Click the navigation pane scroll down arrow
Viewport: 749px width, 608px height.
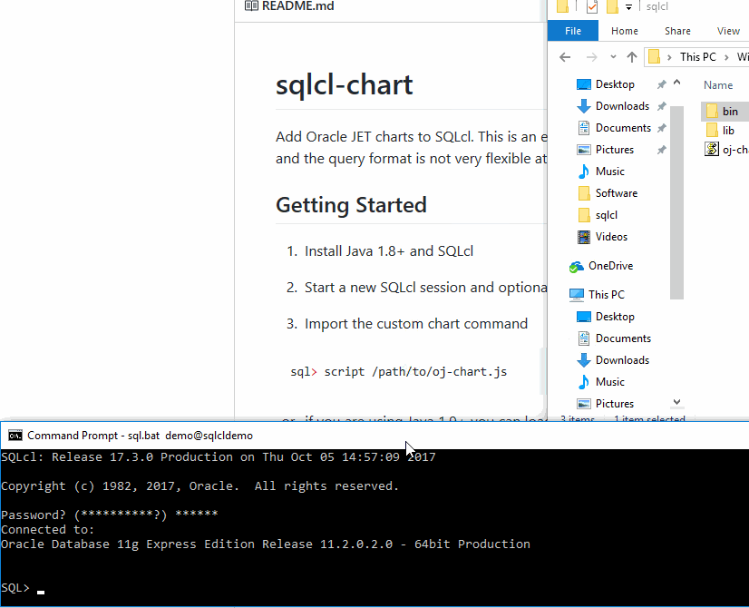(676, 402)
